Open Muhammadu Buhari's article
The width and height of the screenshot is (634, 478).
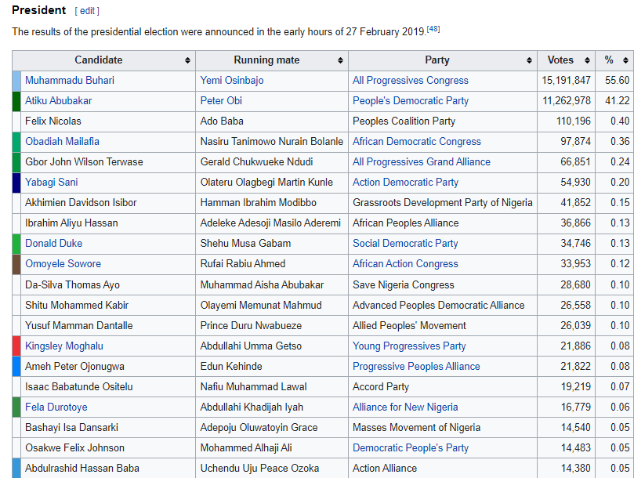tap(70, 80)
